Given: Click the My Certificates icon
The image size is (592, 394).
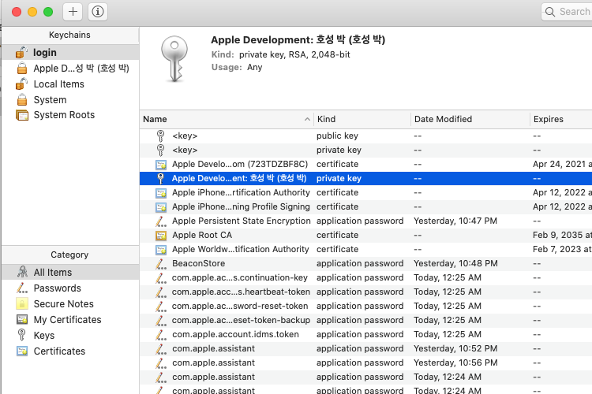Looking at the screenshot, I should tap(22, 320).
